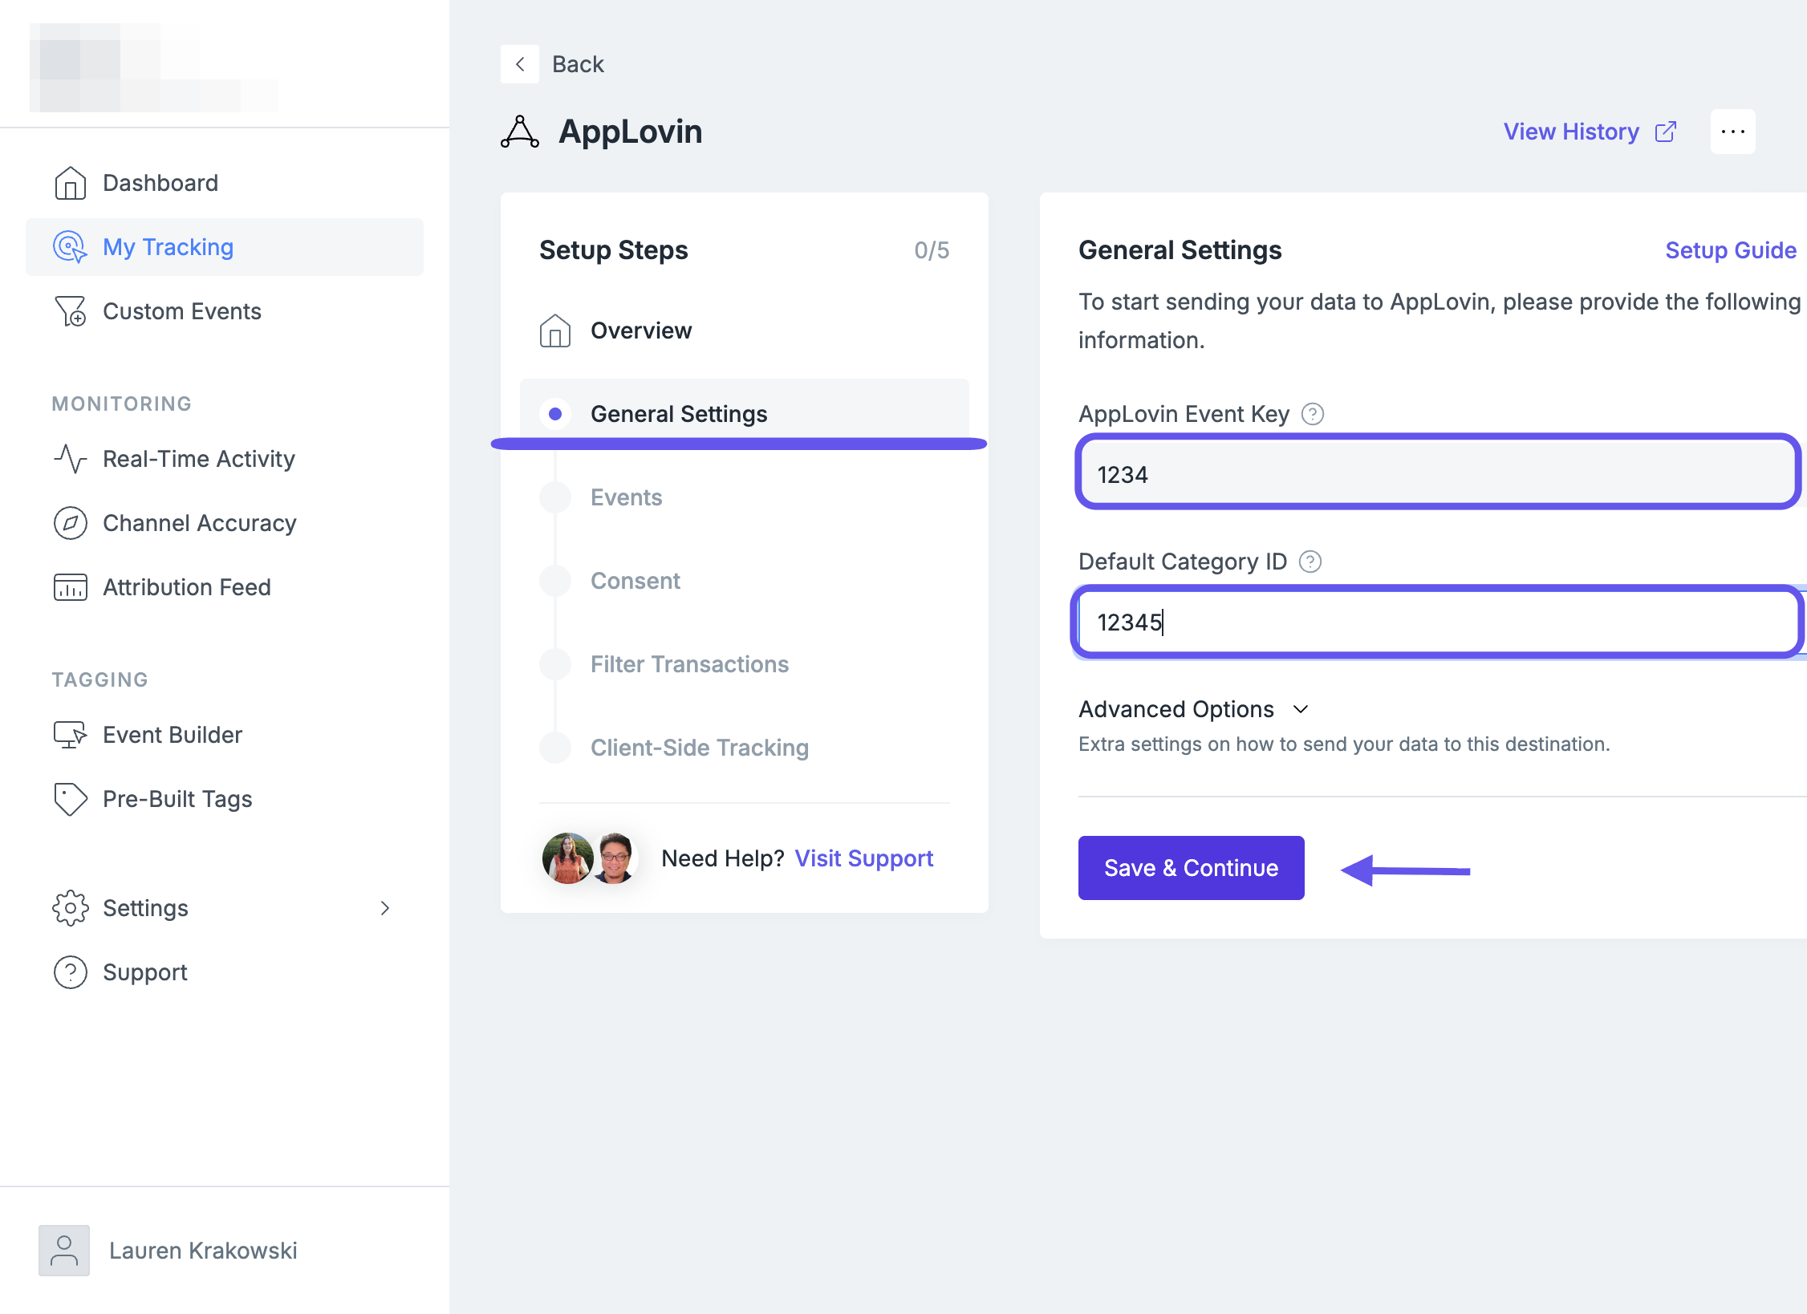Click the Custom Events funnel icon
1807x1314 pixels.
click(x=71, y=311)
